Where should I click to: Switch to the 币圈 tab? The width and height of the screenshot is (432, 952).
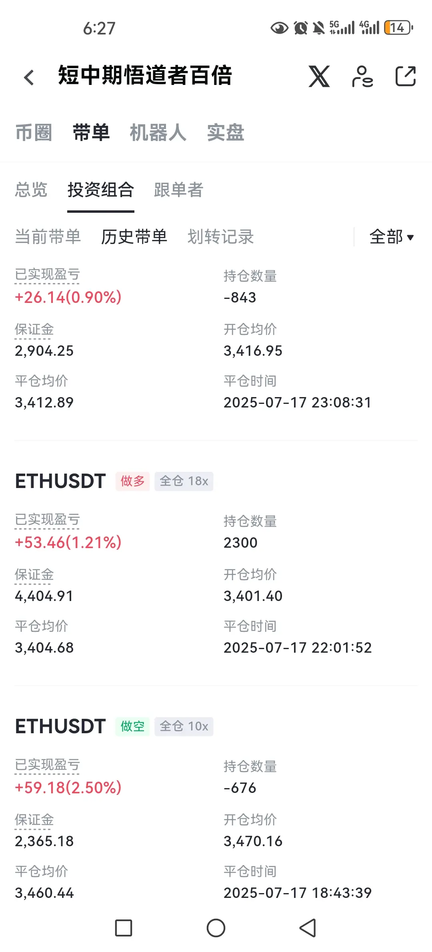(34, 133)
